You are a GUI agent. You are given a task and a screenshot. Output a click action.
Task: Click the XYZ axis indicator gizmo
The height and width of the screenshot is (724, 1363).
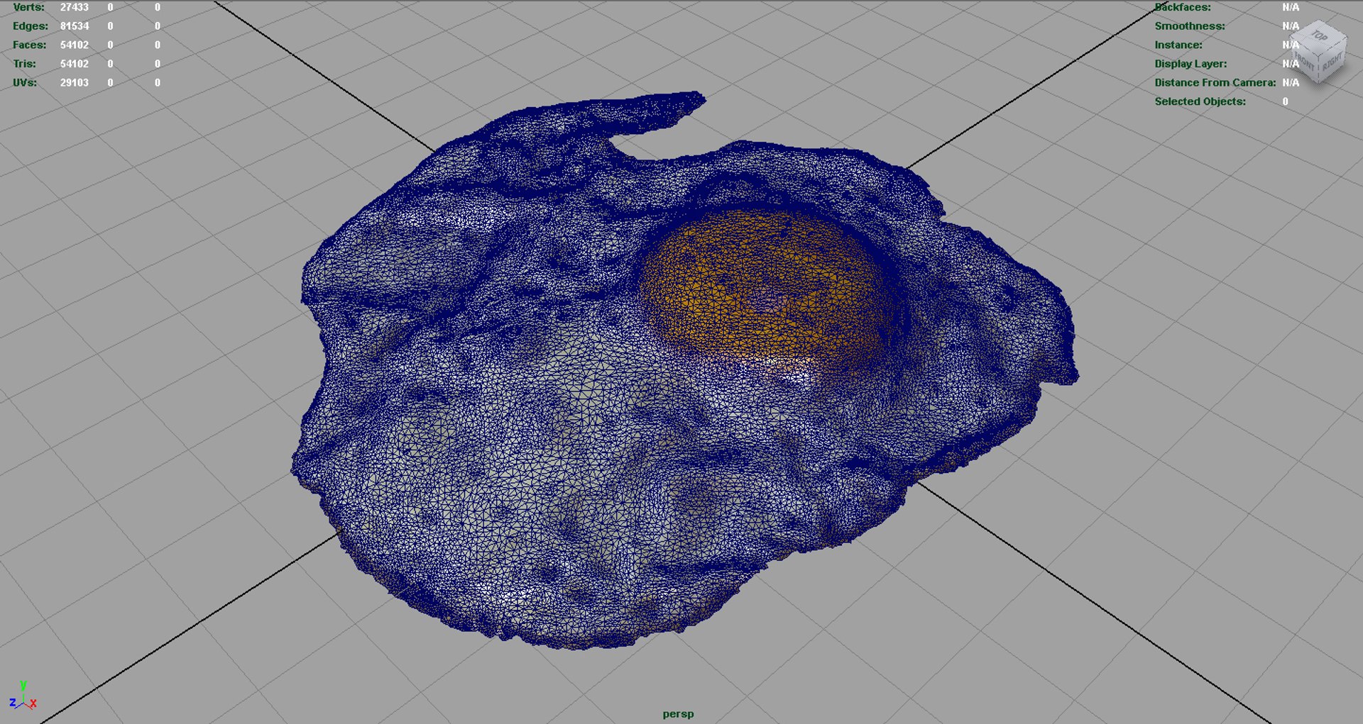[x=23, y=696]
